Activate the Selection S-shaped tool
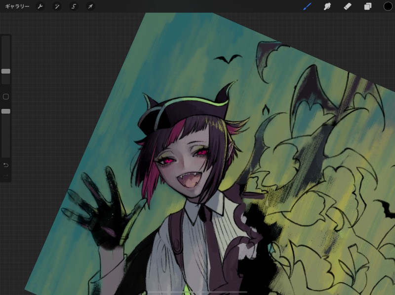The image size is (395, 295). point(74,6)
